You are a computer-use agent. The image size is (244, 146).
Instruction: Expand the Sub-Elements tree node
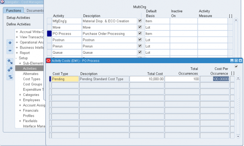point(20,63)
